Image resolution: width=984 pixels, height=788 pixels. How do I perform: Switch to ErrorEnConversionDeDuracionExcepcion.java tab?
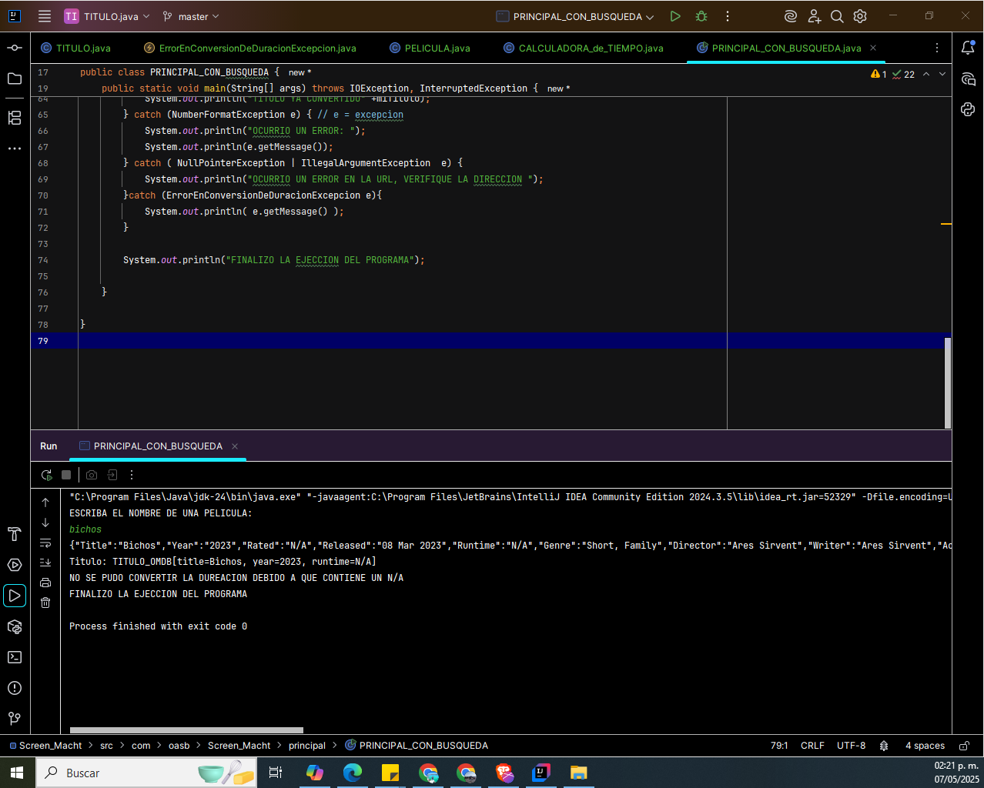pyautogui.click(x=250, y=48)
